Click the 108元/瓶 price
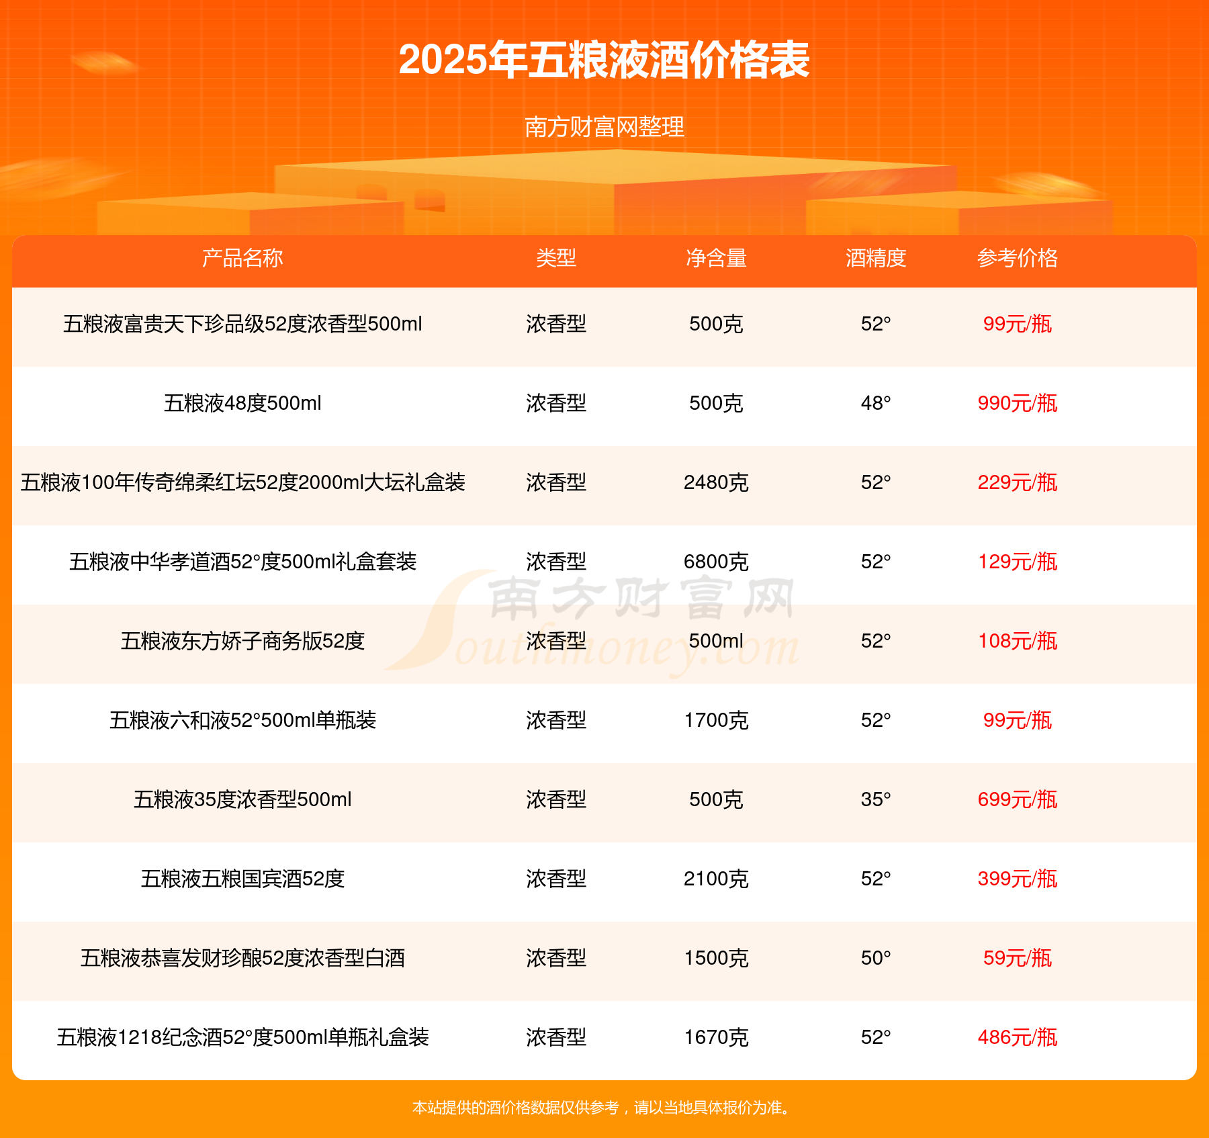This screenshot has height=1138, width=1209. pyautogui.click(x=1018, y=642)
